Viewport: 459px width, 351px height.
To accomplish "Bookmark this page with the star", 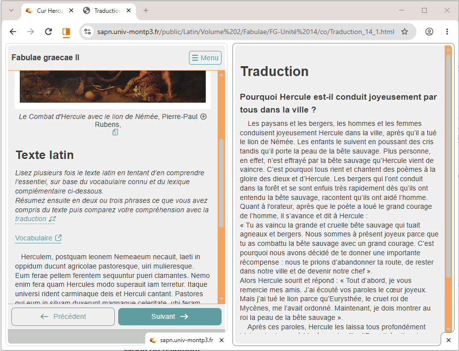I will pyautogui.click(x=404, y=32).
